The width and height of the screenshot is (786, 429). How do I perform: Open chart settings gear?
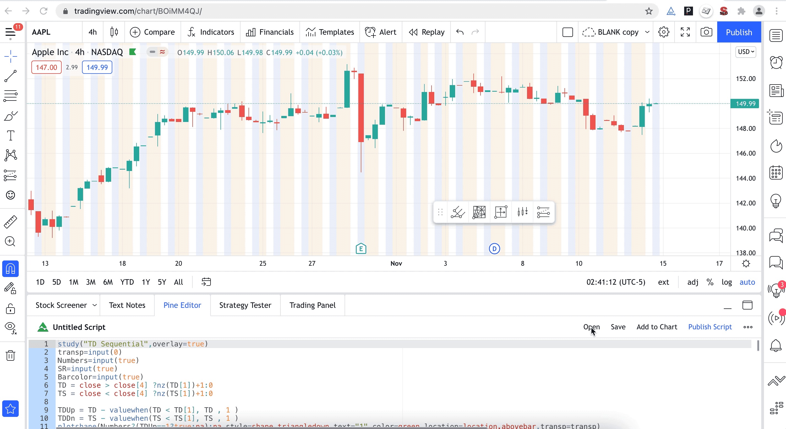pos(664,32)
